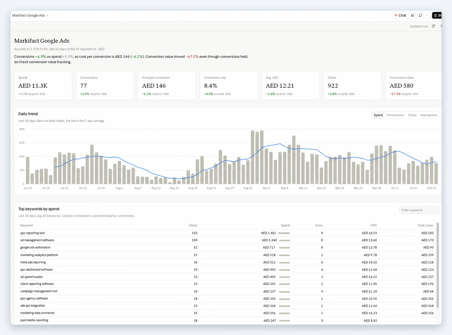Open the Markifact Google Ads title dropdown
Image resolution: width=452 pixels, height=335 pixels.
pyautogui.click(x=30, y=15)
